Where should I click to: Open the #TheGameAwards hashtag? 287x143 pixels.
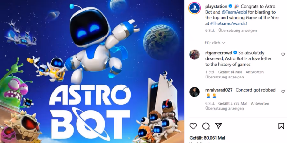point(227,24)
